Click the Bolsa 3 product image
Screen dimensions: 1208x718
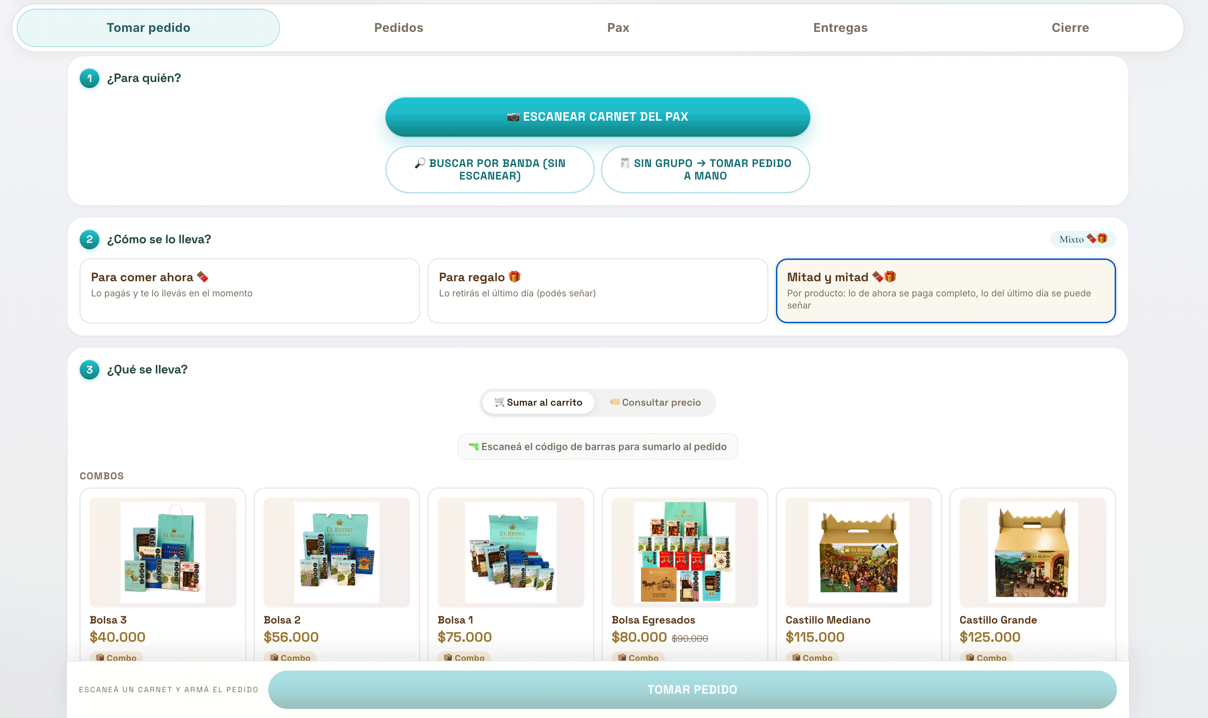pos(162,553)
